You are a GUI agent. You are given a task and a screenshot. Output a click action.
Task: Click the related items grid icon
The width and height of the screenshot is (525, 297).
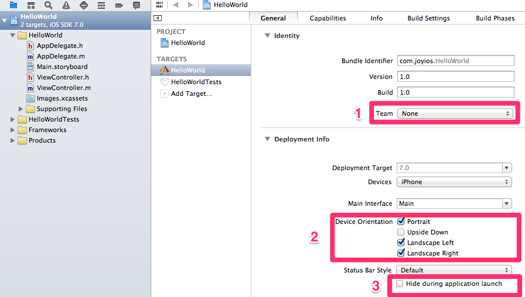click(x=160, y=5)
